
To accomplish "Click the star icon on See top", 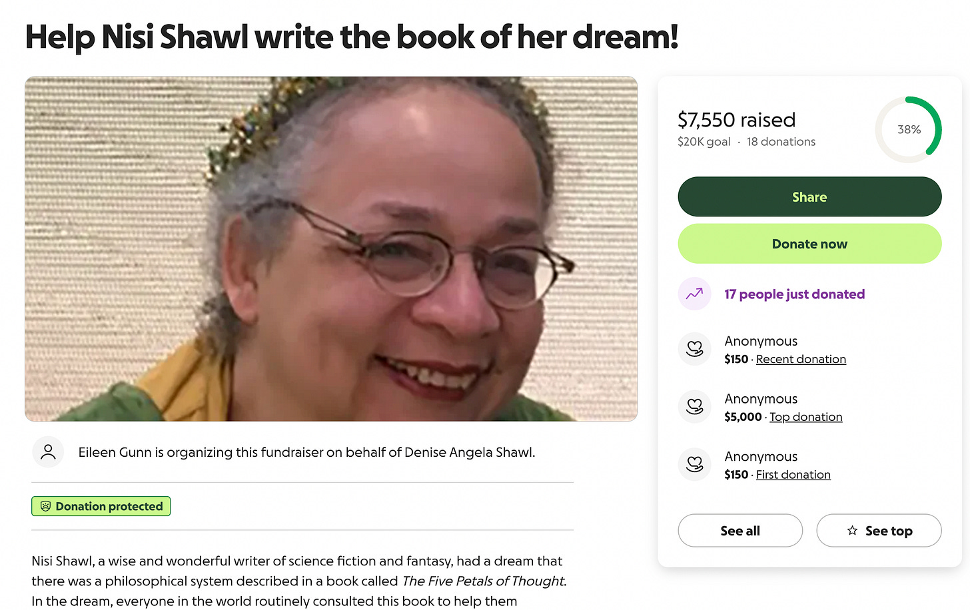I will (852, 531).
